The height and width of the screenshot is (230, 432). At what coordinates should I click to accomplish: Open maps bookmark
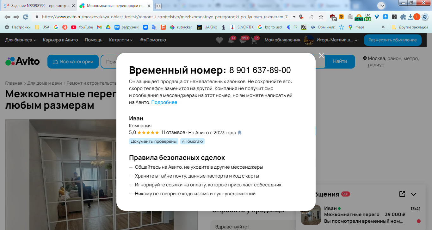point(356,27)
